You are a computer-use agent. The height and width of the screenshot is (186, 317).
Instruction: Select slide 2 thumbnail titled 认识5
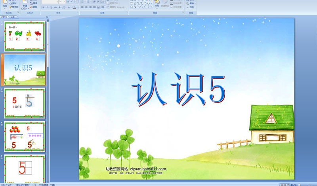[x=25, y=70]
